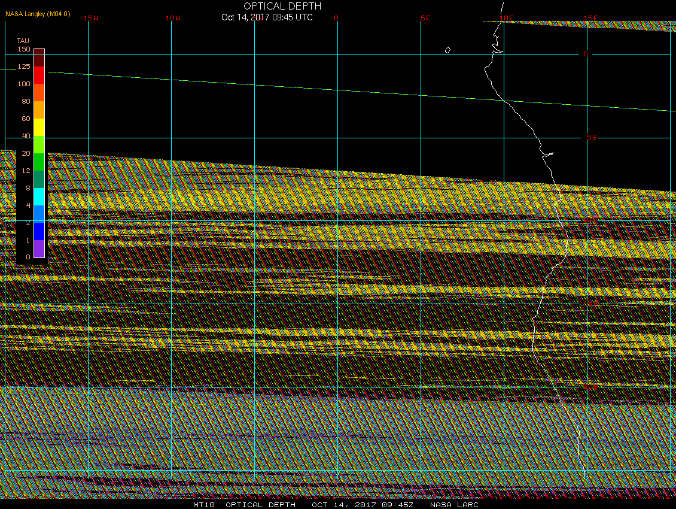Click the lime green swatch between 40 and 20
Image resolution: width=676 pixels, height=509 pixels.
pyautogui.click(x=39, y=145)
